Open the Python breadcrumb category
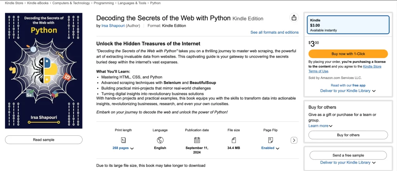The height and width of the screenshot is (171, 397). tap(155, 3)
